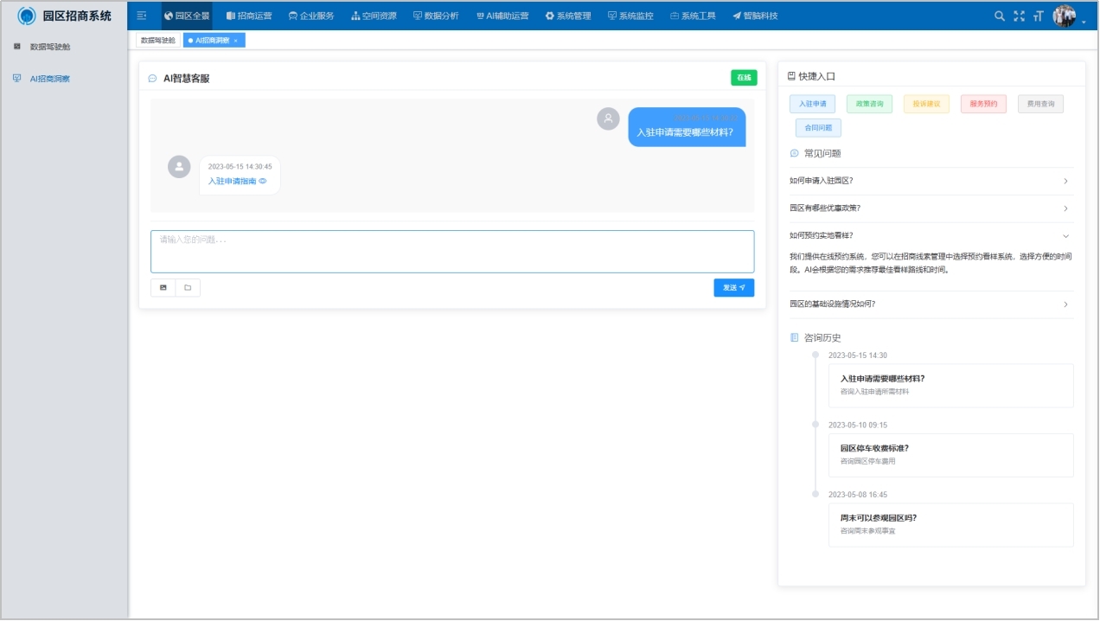1100x621 pixels.
Task: Click the eye icon next to 入驻申请指南
Action: 263,182
